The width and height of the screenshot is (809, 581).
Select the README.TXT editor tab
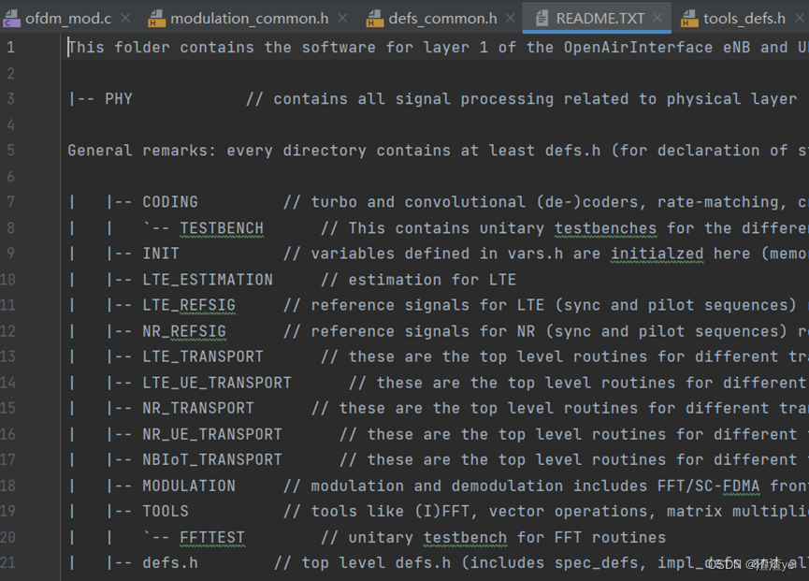[x=600, y=18]
